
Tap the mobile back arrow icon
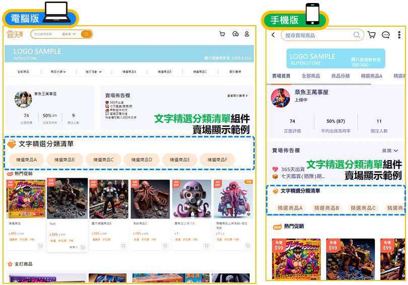[x=273, y=35]
